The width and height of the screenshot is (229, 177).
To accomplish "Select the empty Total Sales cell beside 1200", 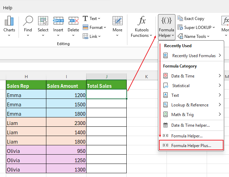I will (x=106, y=94).
